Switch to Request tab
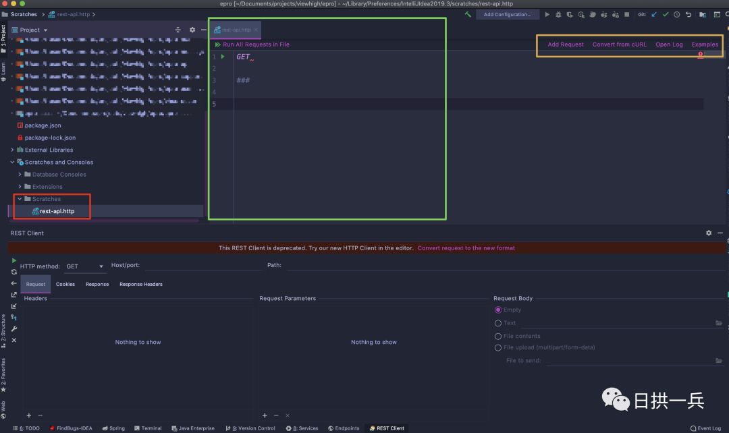Screen dimensions: 729x433 tap(35, 285)
